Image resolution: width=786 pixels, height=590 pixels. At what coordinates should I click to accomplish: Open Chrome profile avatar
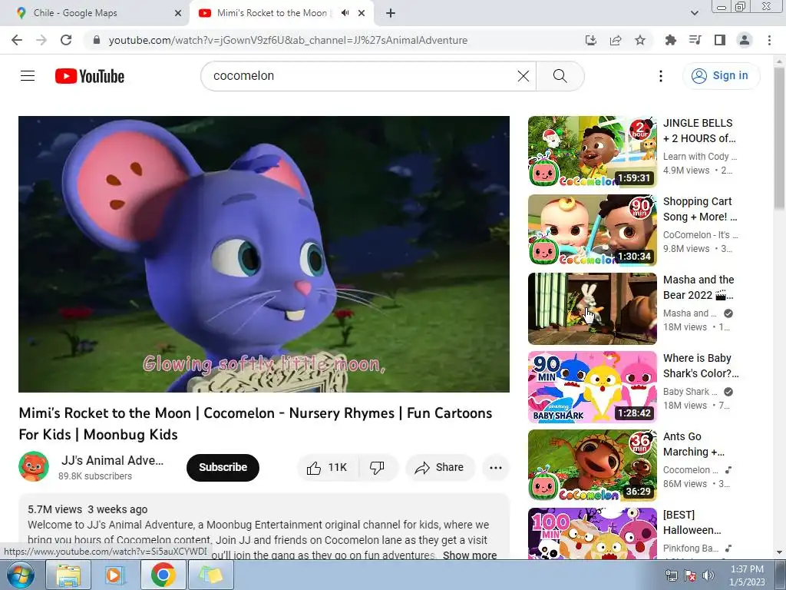point(745,40)
